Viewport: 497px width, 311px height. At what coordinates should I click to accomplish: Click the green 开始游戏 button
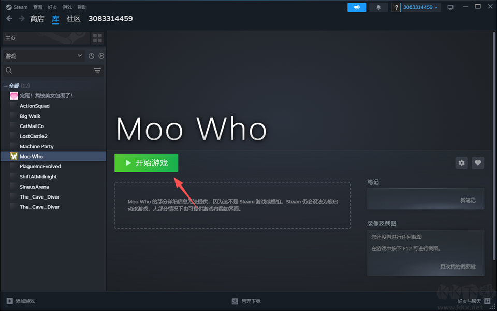click(146, 163)
